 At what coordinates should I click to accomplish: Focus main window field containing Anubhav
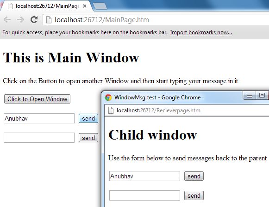click(39, 118)
